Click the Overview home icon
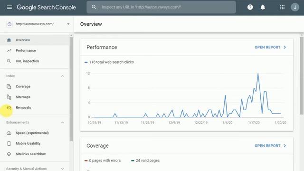This screenshot has width=304, height=171. (x=9, y=40)
